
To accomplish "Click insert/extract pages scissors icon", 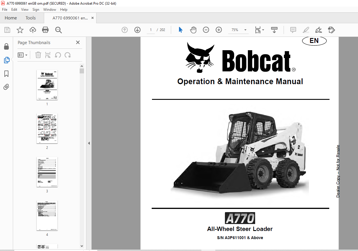I will pos(48,55).
